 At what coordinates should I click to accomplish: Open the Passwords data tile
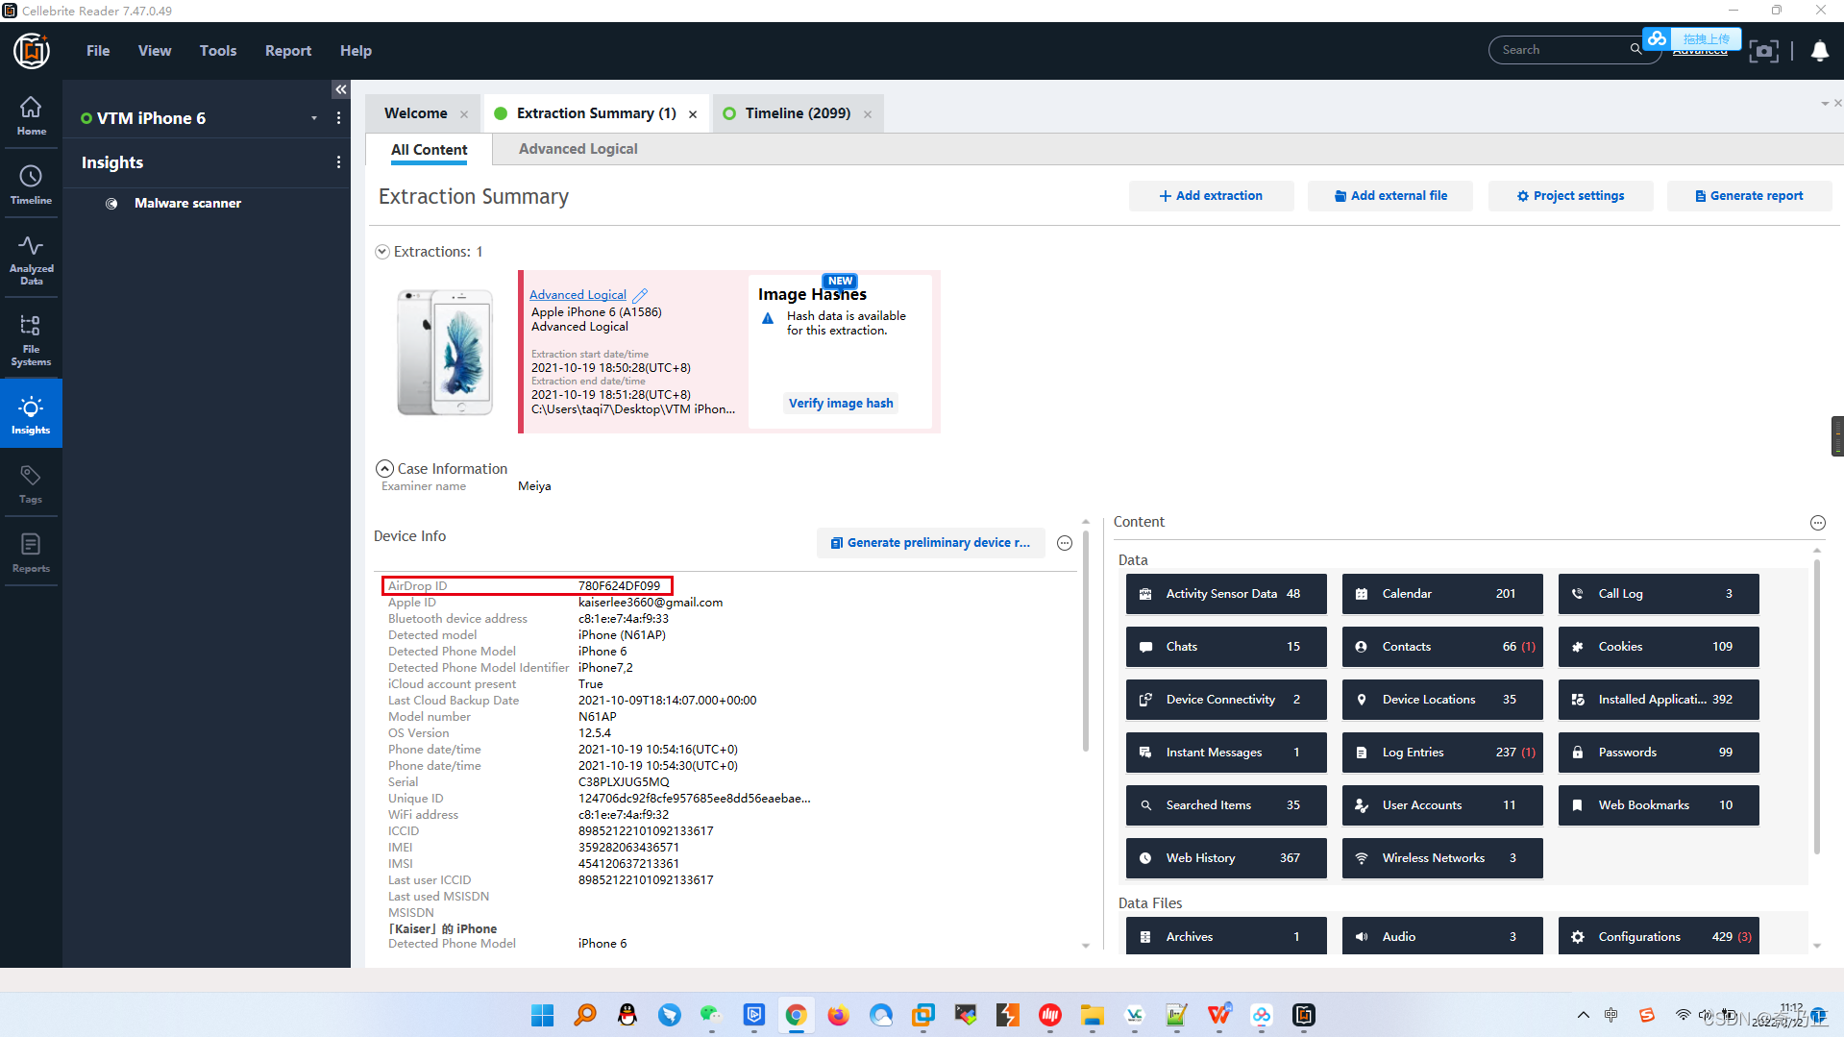(1659, 753)
